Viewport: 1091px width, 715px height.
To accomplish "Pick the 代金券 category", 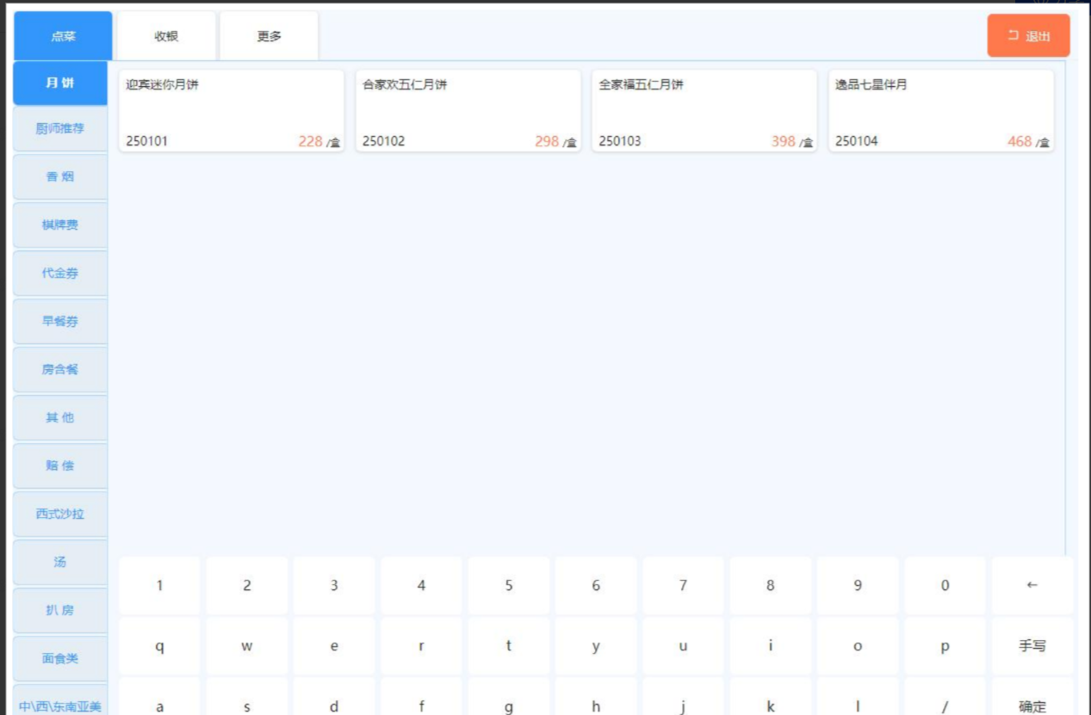I will coord(60,274).
